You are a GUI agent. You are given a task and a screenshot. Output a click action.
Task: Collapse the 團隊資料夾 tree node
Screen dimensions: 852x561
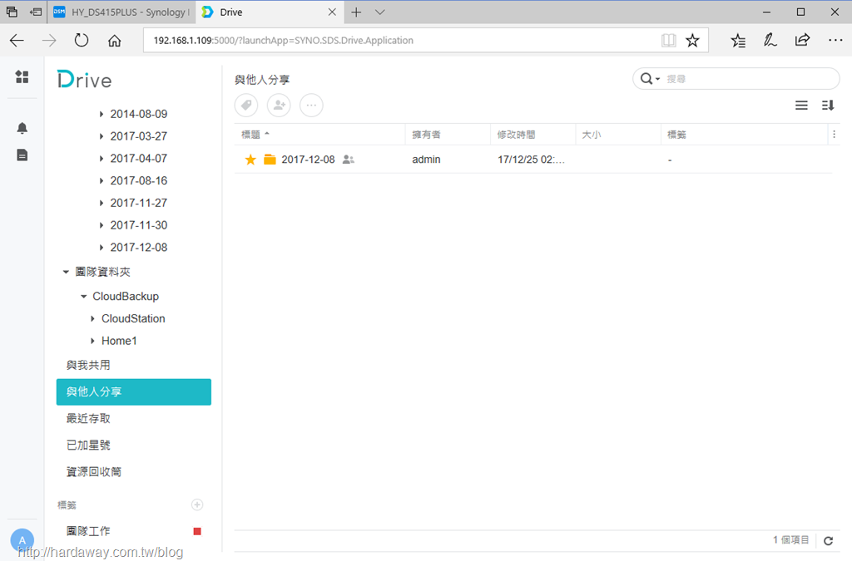click(66, 272)
